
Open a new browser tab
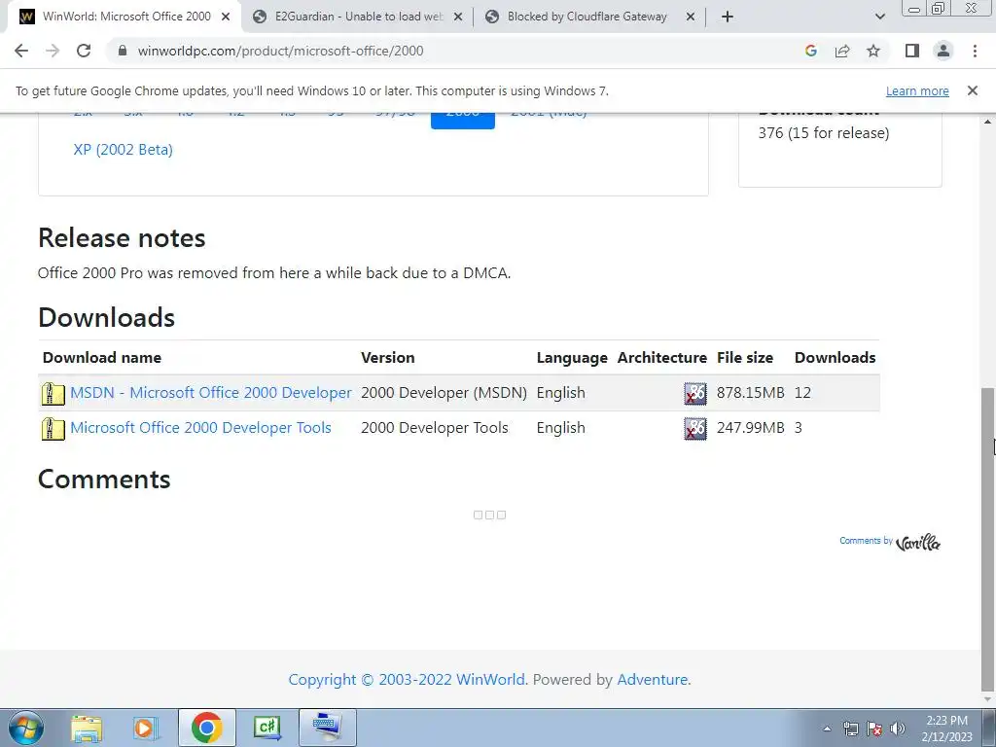pos(728,17)
